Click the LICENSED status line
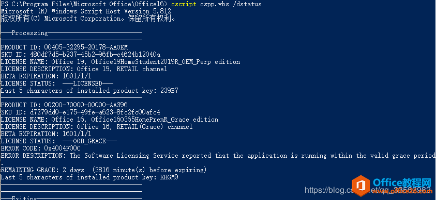Viewport: 436px width, 200px height. coord(57,84)
